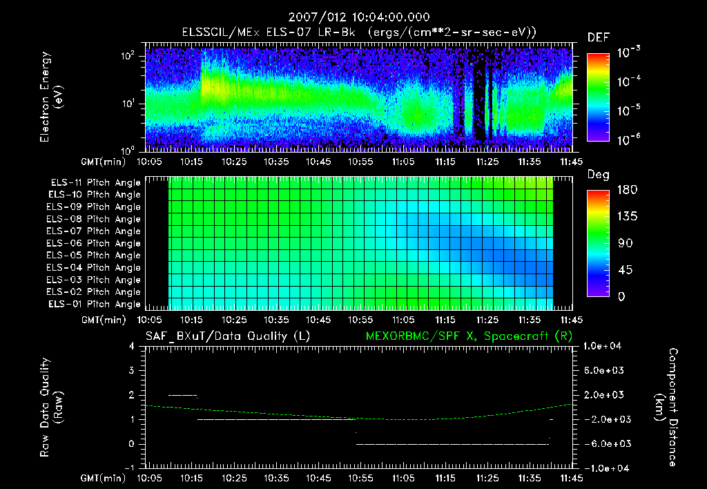
Task: Click the Deg pitch angle color bar
Action: pyautogui.click(x=598, y=243)
